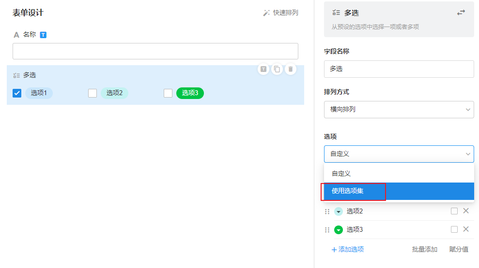Tick the default checkbox in 选项3 row
479x268 pixels.
click(x=454, y=229)
